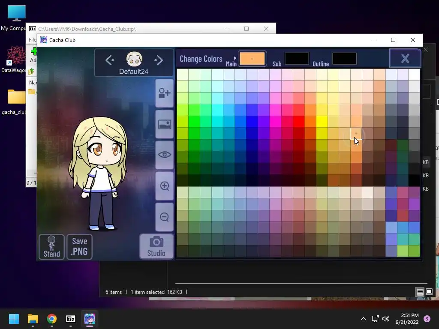This screenshot has width=439, height=329.
Task: Click the '6 items' status text
Action: coord(114,292)
